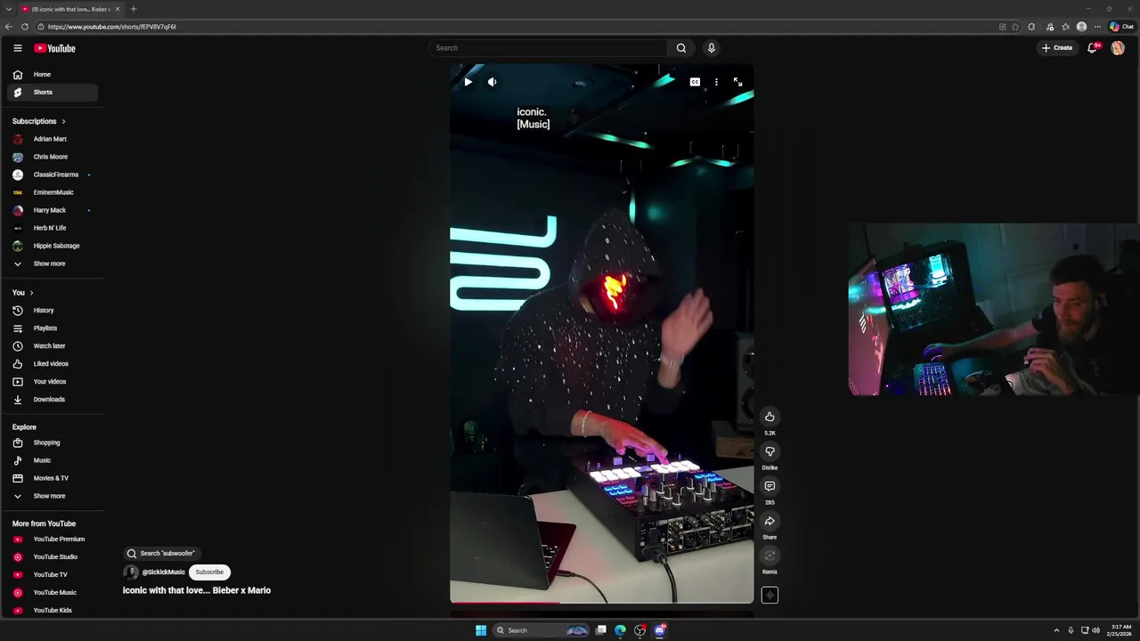Open watch History
1140x641 pixels.
click(53, 311)
